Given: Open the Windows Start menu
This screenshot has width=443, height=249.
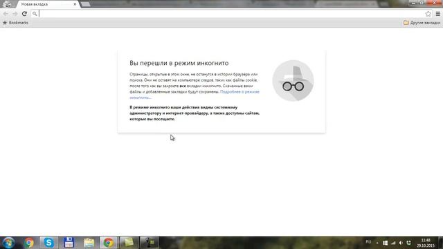Looking at the screenshot, I should coord(8,243).
